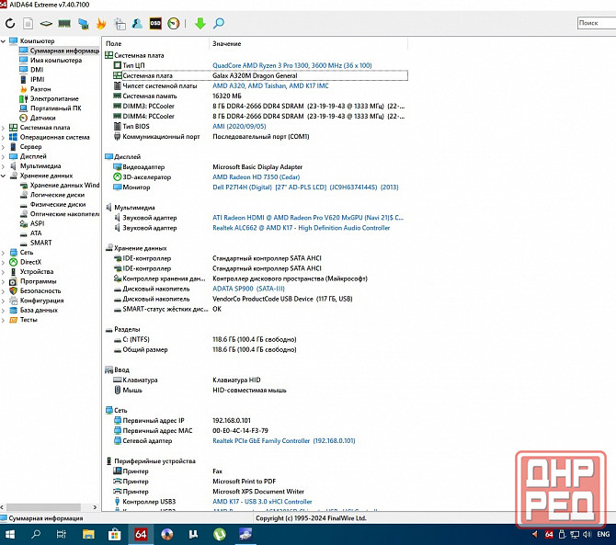Select Физические диски tree item
616x545 pixels.
point(58,205)
